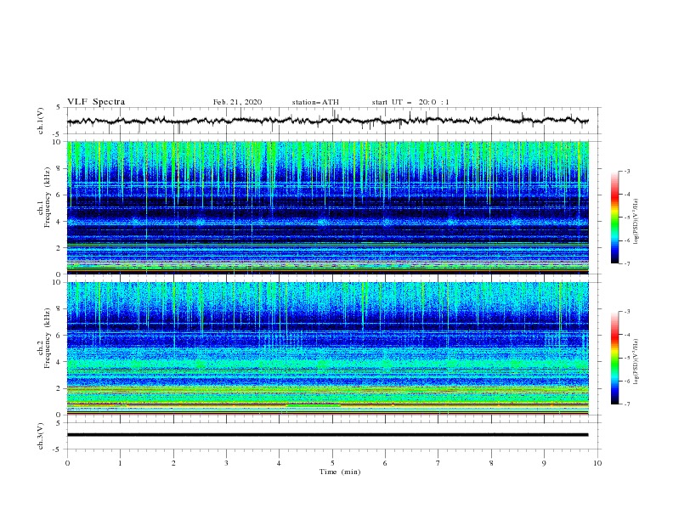Click the "station=ATH" header text
The height and width of the screenshot is (520, 673).
click(x=315, y=102)
